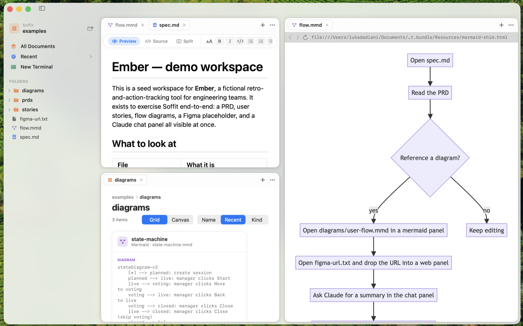Screen dimensions: 523x326
Task: Go forward in the web panel
Action: click(298, 38)
